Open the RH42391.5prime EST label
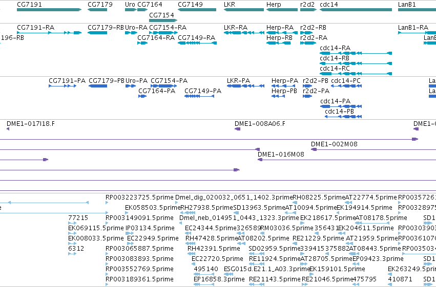436x287 pixels. point(214,249)
